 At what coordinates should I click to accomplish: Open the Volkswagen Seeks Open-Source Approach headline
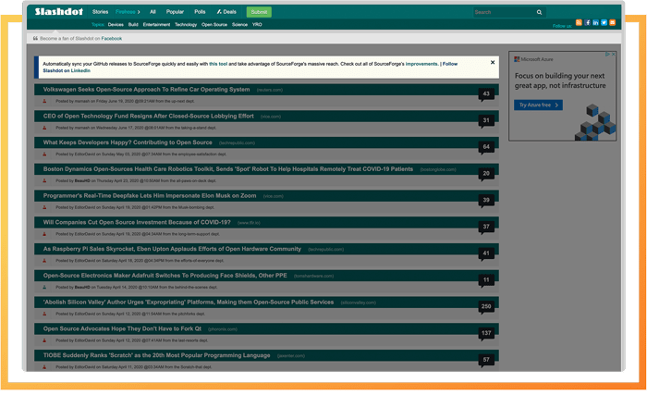coord(146,89)
